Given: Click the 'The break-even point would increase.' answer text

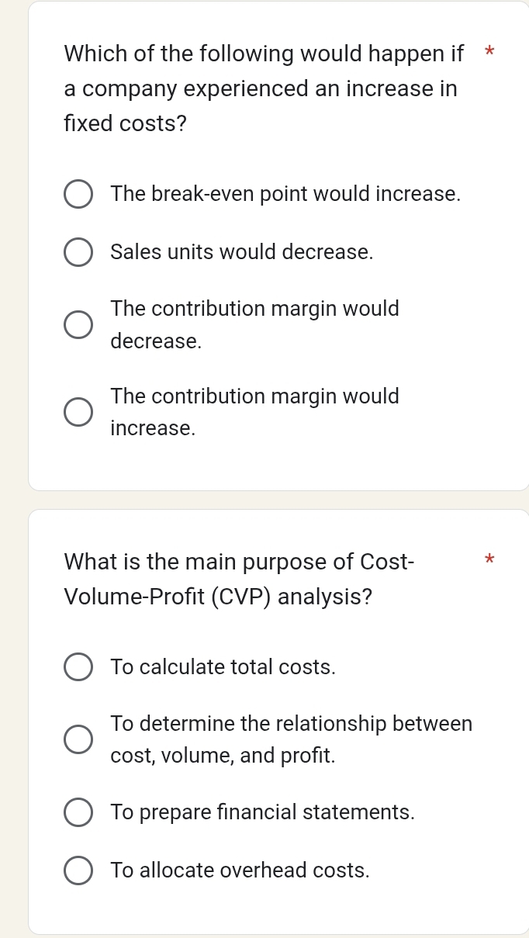Looking at the screenshot, I should click(x=285, y=194).
